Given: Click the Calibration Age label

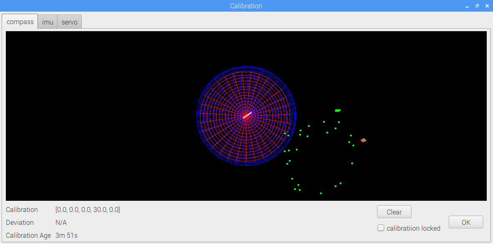Looking at the screenshot, I should click(x=28, y=235).
